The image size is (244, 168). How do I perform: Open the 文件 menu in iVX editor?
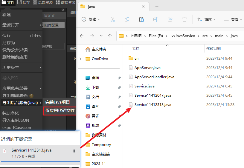pyautogui.click(x=8, y=2)
